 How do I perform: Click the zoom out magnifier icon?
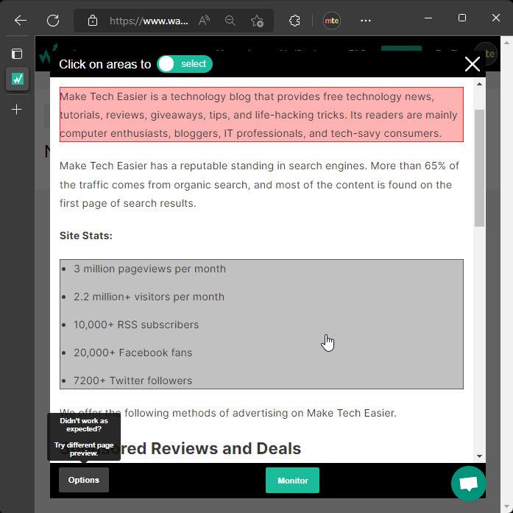230,21
